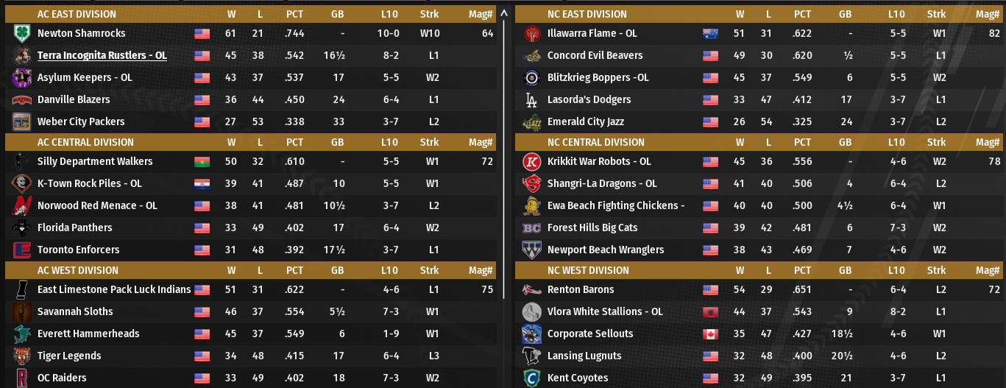Image resolution: width=1006 pixels, height=388 pixels.
Task: Click the Kent Coyotes logo icon
Action: tap(531, 378)
